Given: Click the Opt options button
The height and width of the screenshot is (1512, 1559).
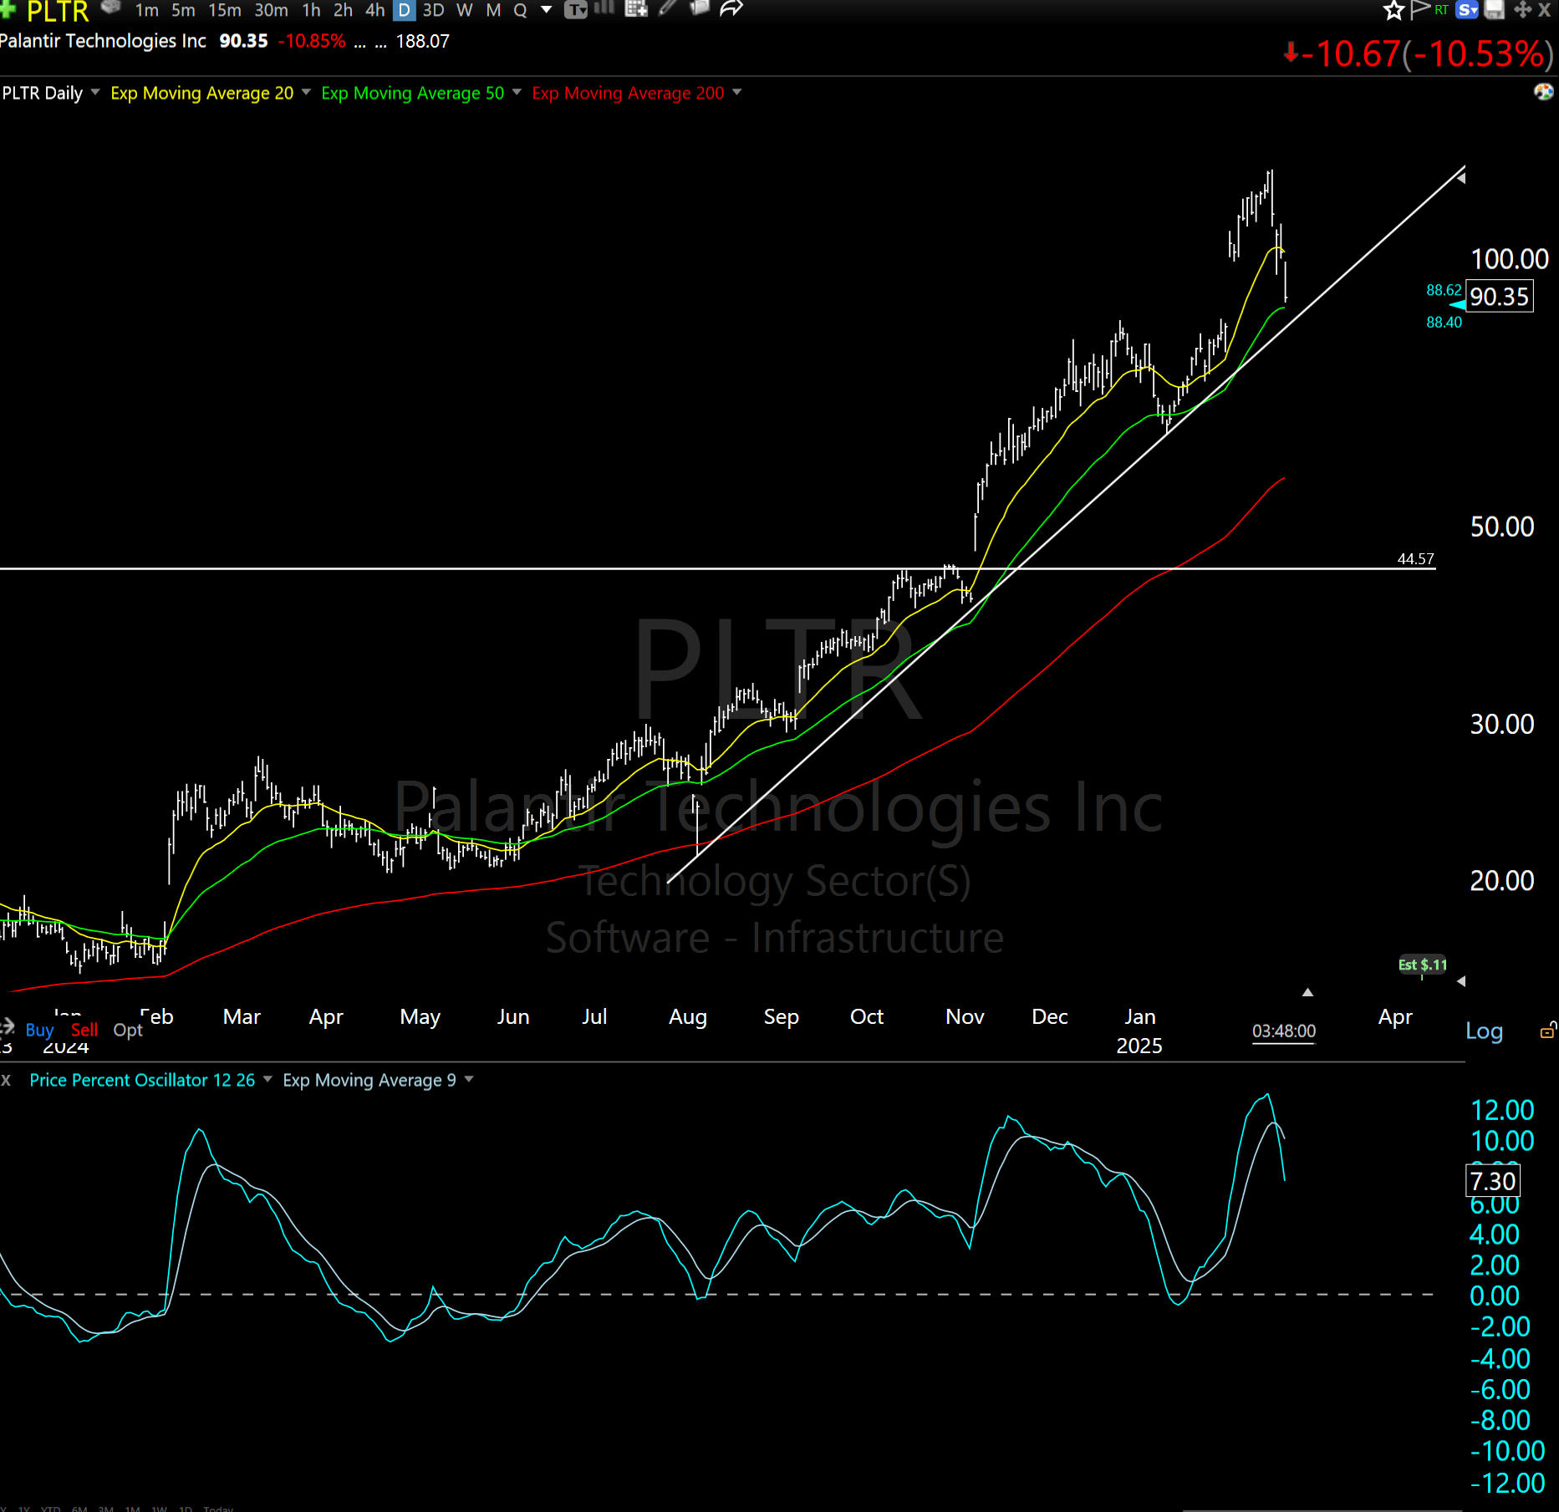Looking at the screenshot, I should 128,1030.
